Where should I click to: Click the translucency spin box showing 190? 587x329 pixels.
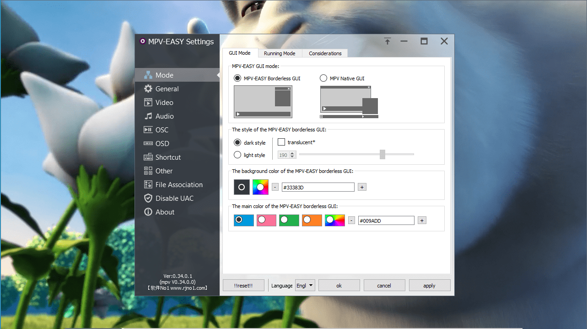coord(287,155)
